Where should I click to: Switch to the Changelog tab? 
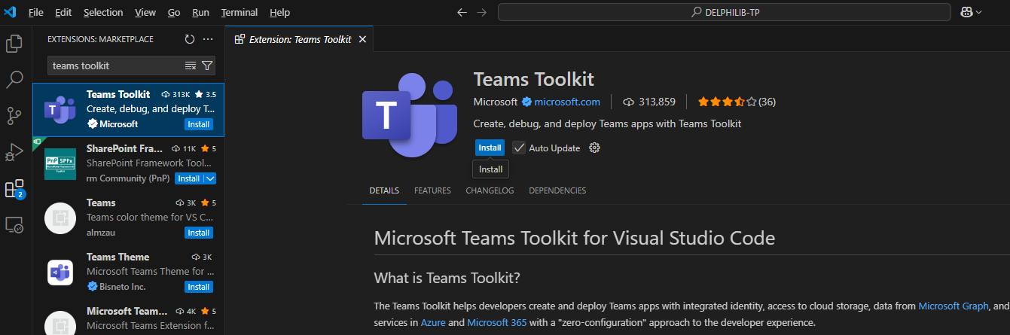(490, 190)
